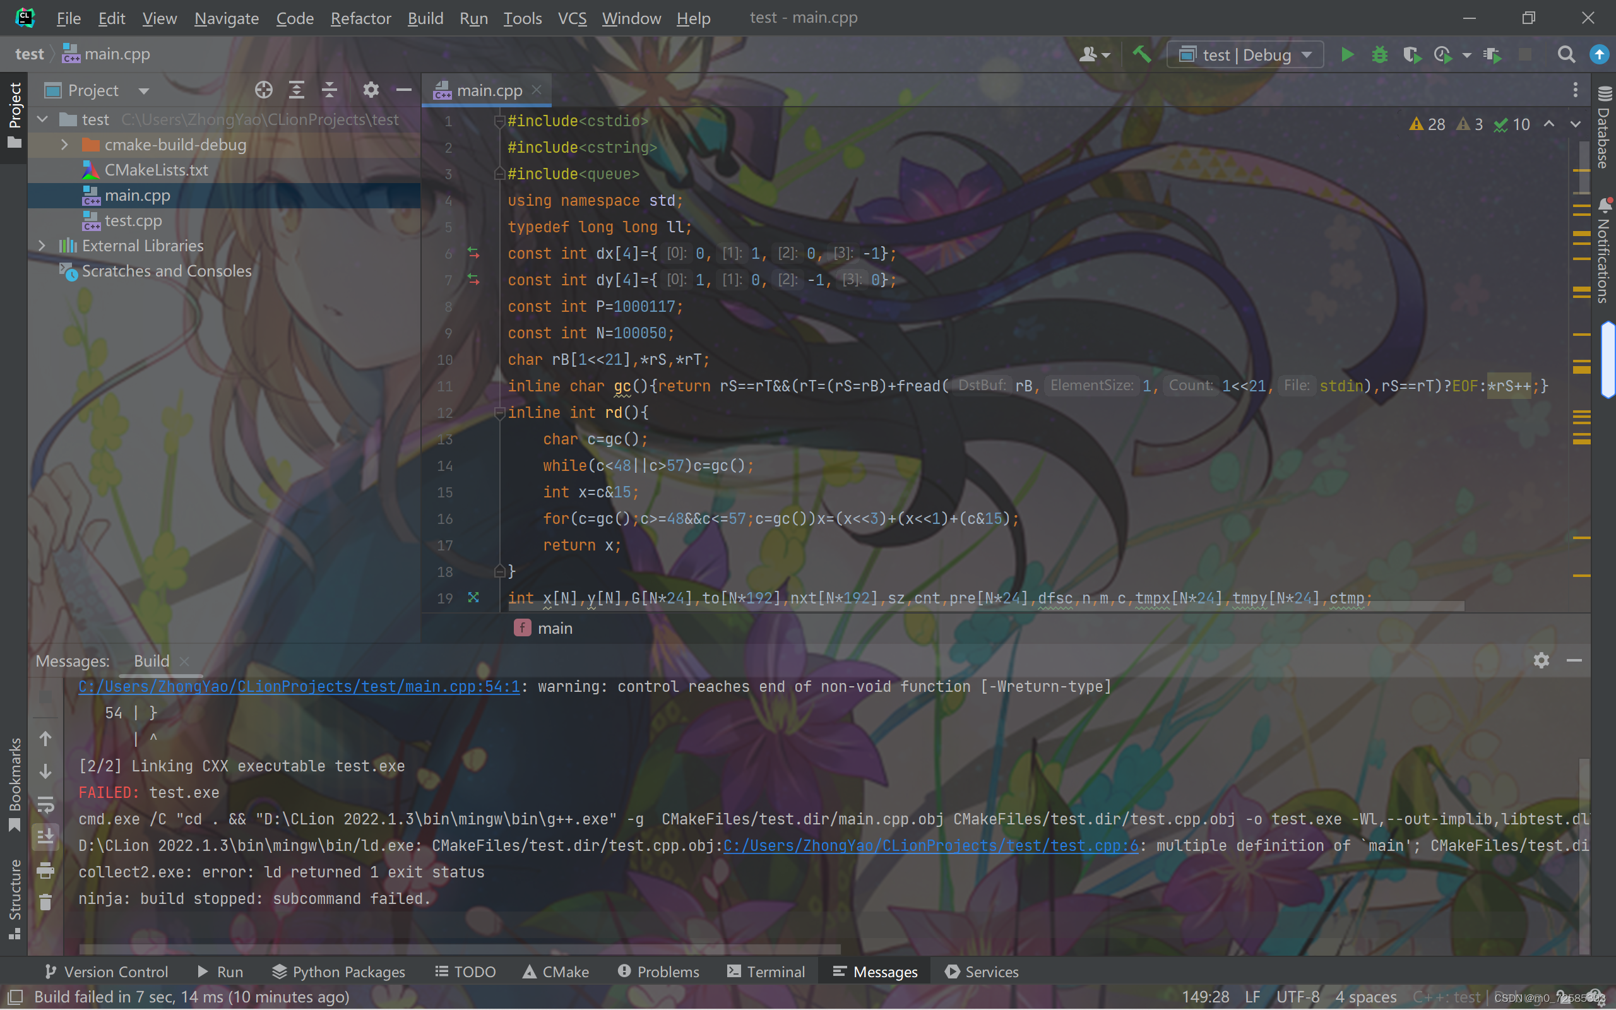The image size is (1616, 1010).
Task: Click Collapse All icon in Project panel
Action: pyautogui.click(x=330, y=90)
